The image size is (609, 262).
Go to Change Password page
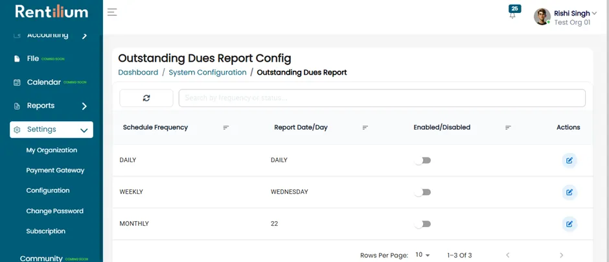point(55,211)
